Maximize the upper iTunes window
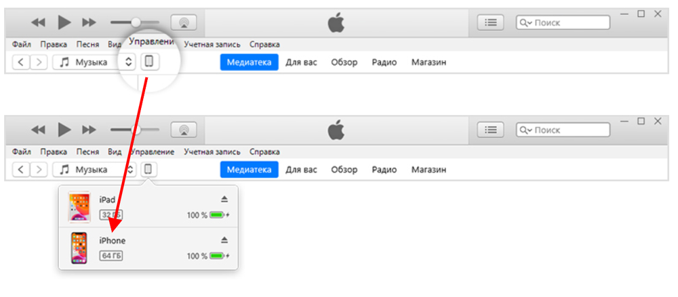Image resolution: width=678 pixels, height=297 pixels. tap(641, 14)
